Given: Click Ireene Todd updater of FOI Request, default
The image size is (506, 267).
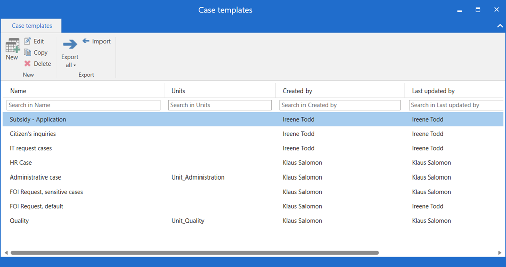Looking at the screenshot, I should click(x=428, y=206).
